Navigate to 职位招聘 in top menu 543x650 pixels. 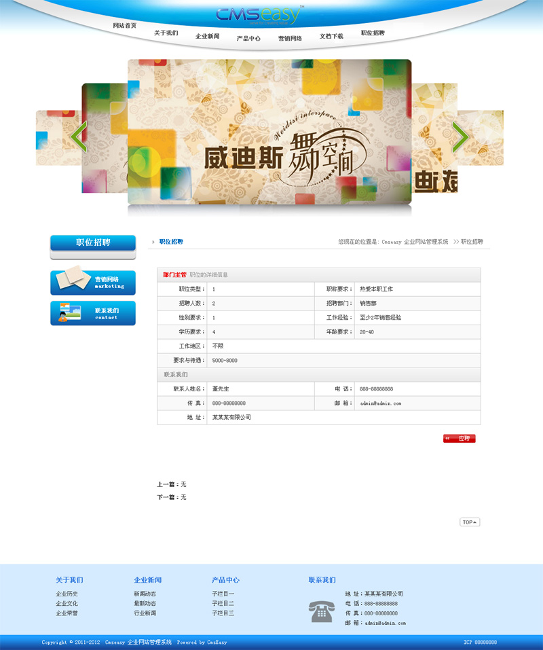(x=373, y=33)
